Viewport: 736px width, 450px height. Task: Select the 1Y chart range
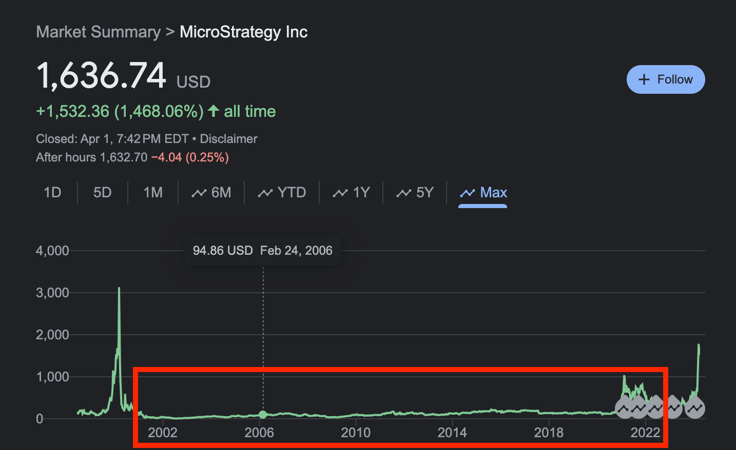pos(351,193)
